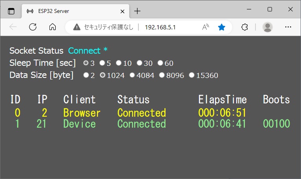The image size is (301, 179).
Task: Go to the browser home page
Action: click(52, 27)
